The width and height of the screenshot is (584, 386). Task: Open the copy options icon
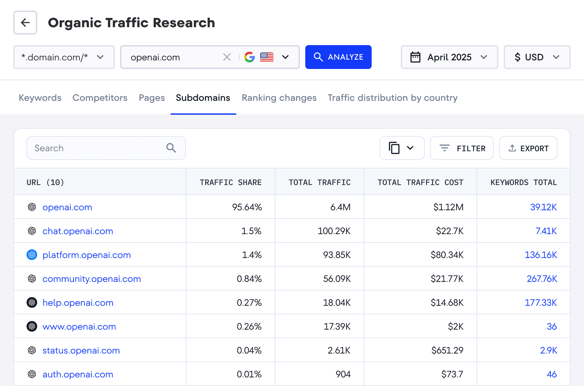pos(402,148)
